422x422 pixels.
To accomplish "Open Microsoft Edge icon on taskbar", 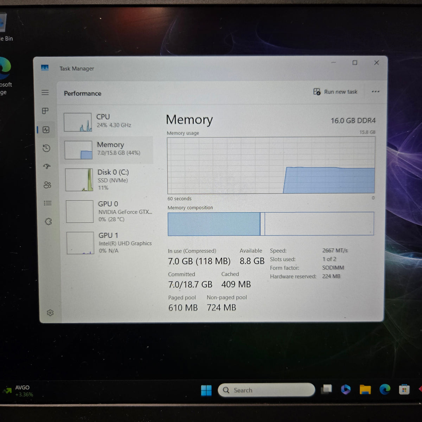I will 385,389.
